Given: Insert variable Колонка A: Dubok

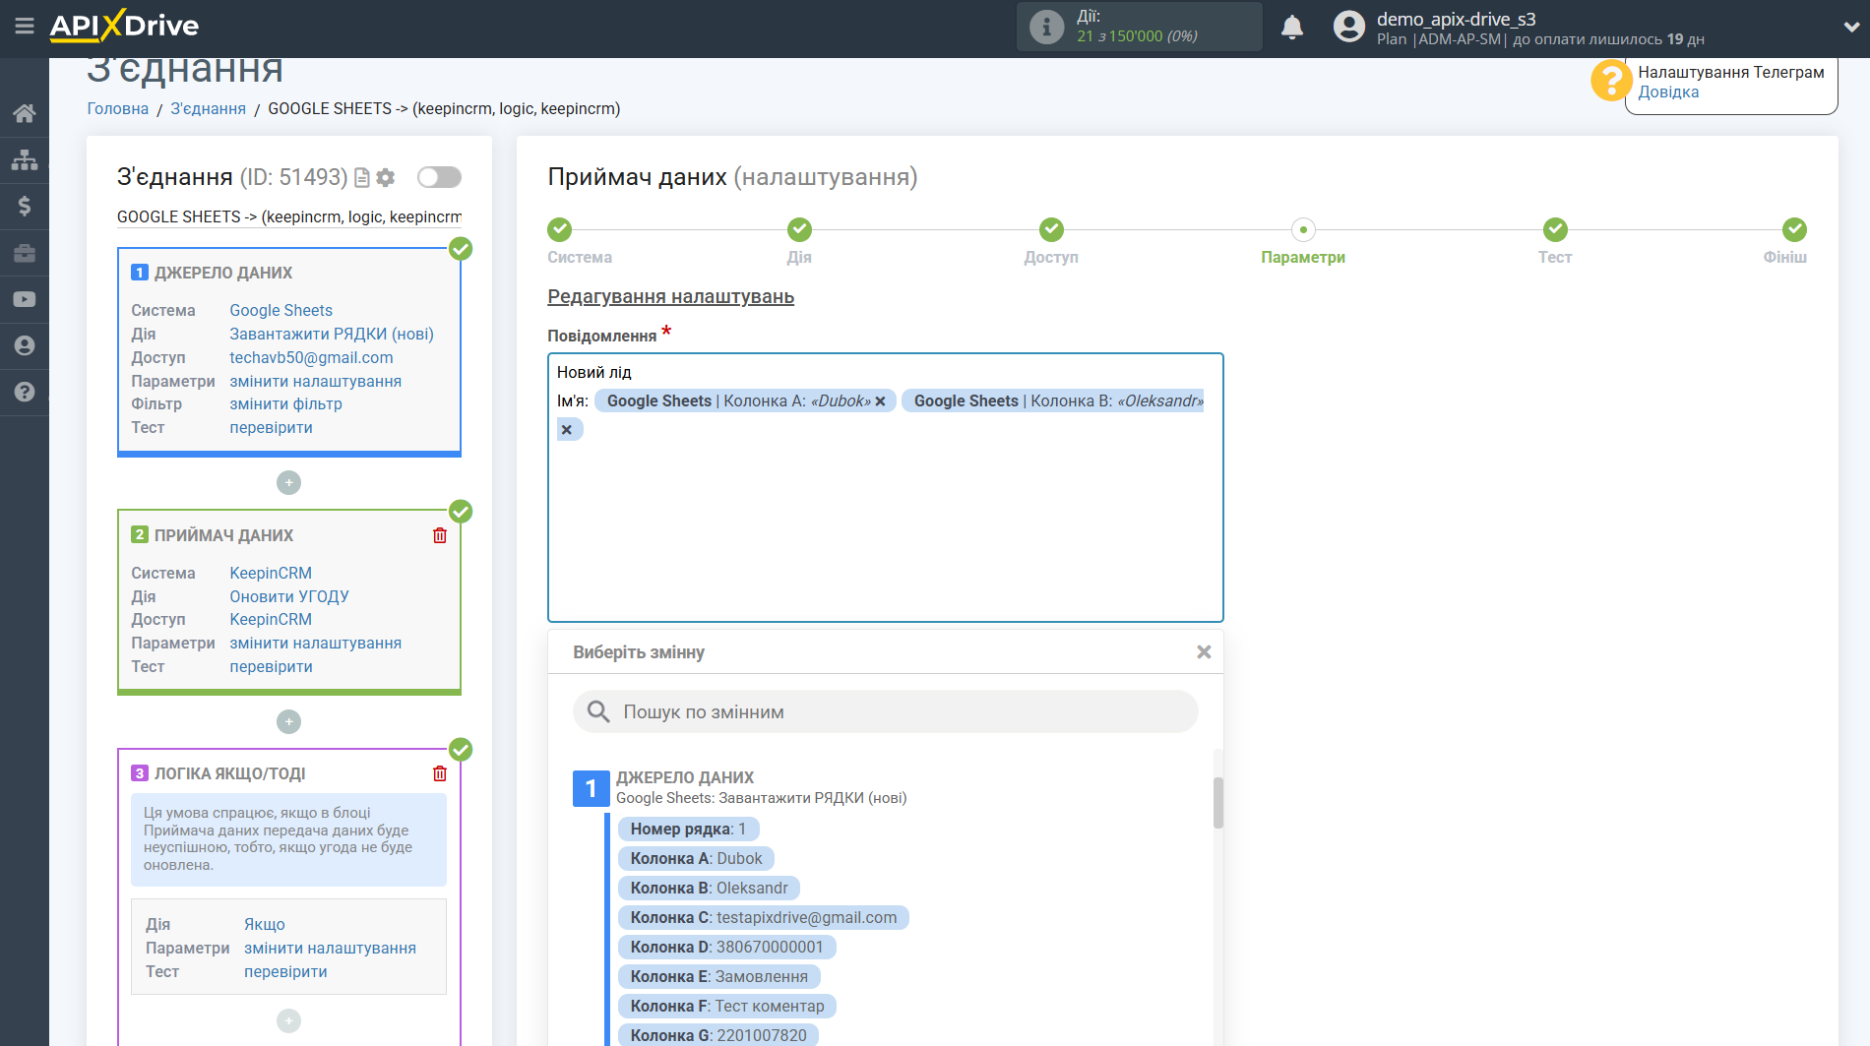Looking at the screenshot, I should (696, 858).
